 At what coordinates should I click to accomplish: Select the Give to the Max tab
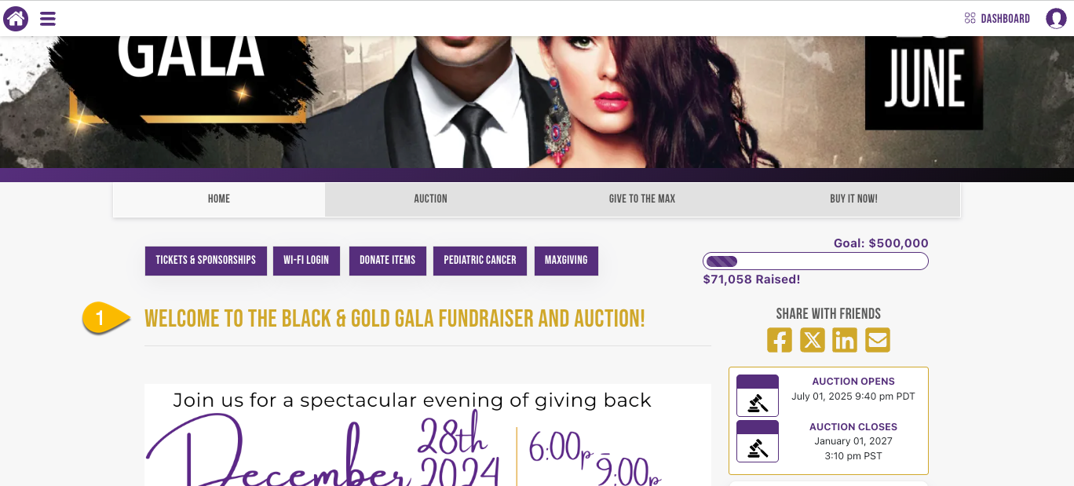click(642, 199)
